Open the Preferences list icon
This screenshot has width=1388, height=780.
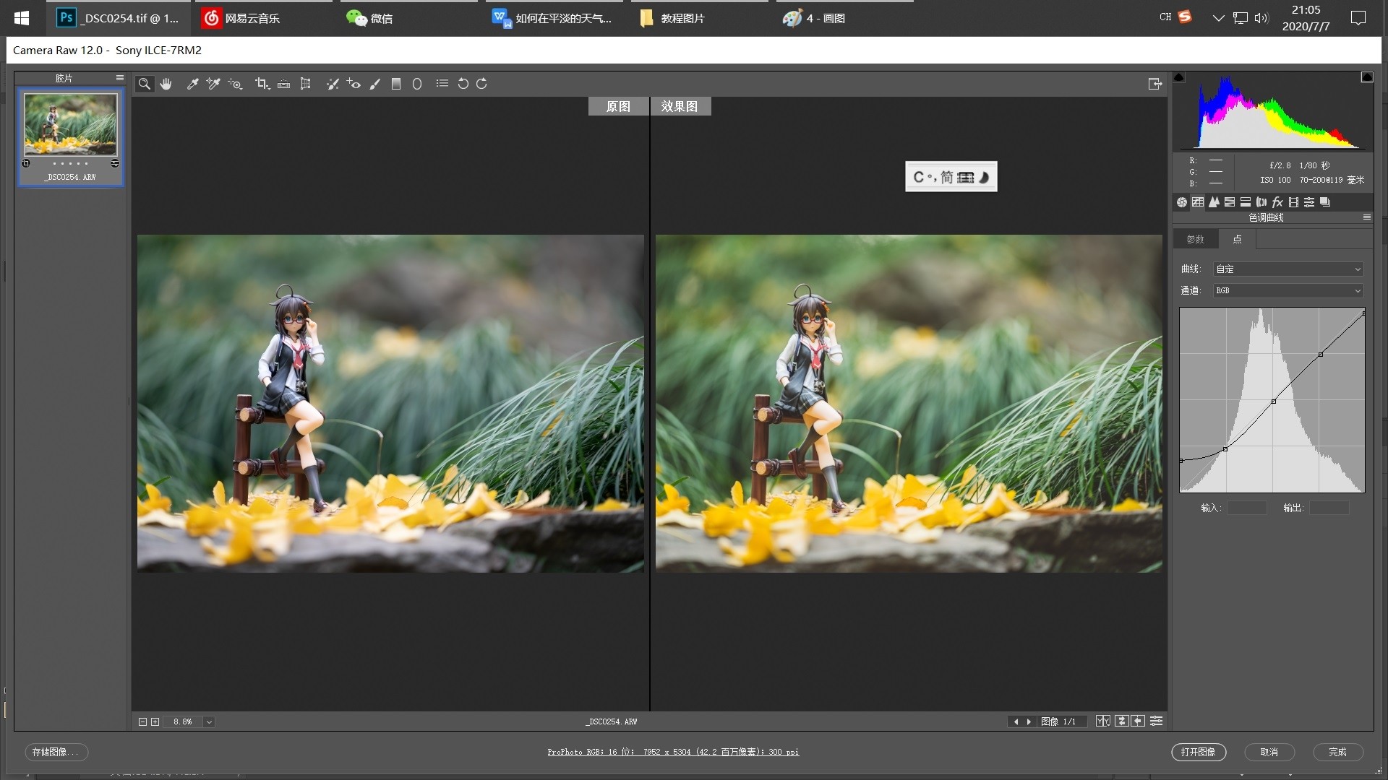(442, 84)
